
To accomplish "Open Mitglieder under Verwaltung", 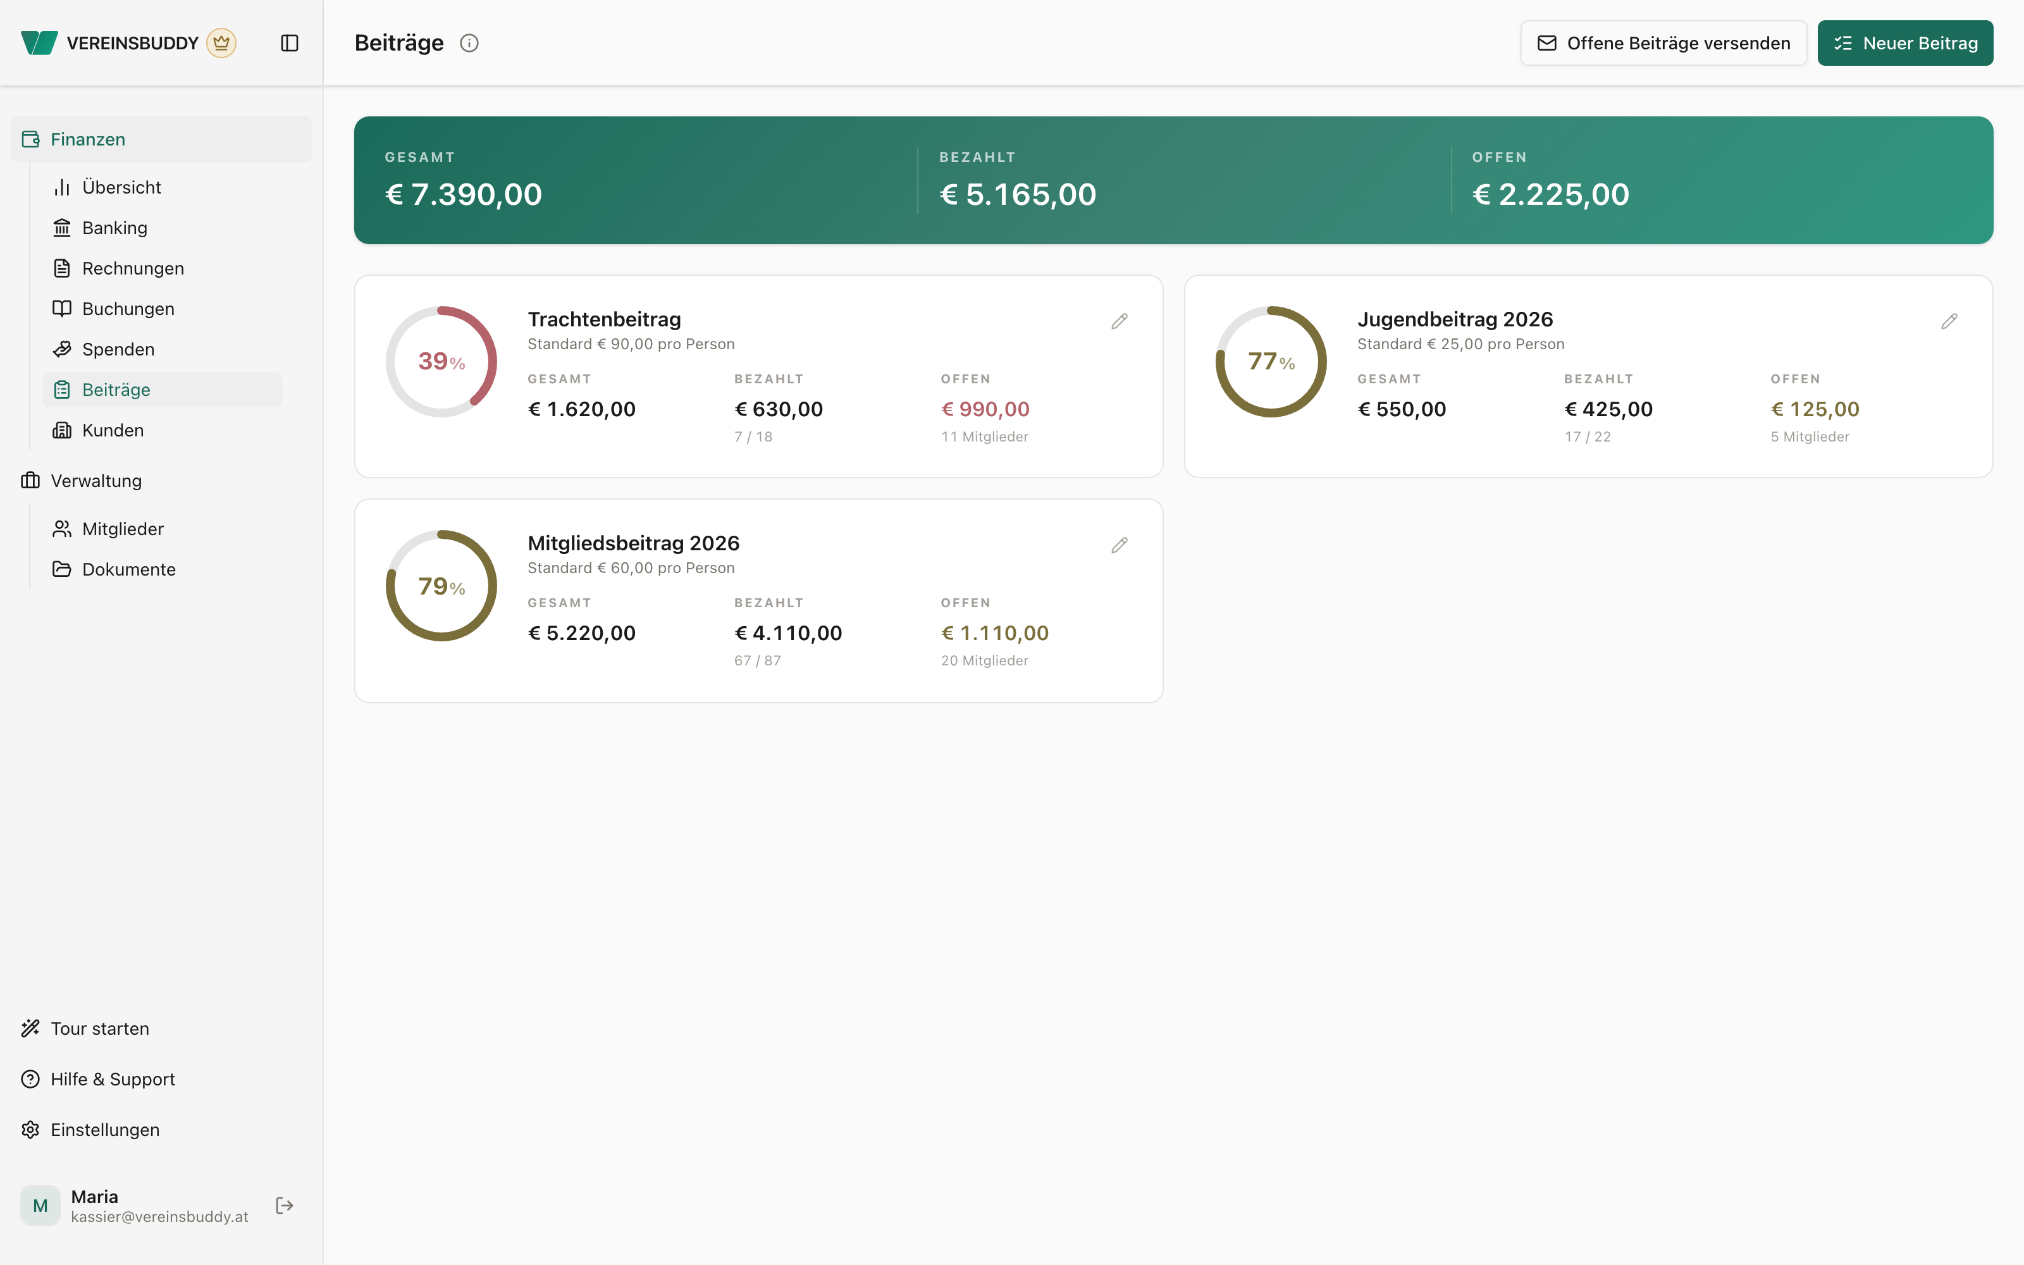I will 161,529.
